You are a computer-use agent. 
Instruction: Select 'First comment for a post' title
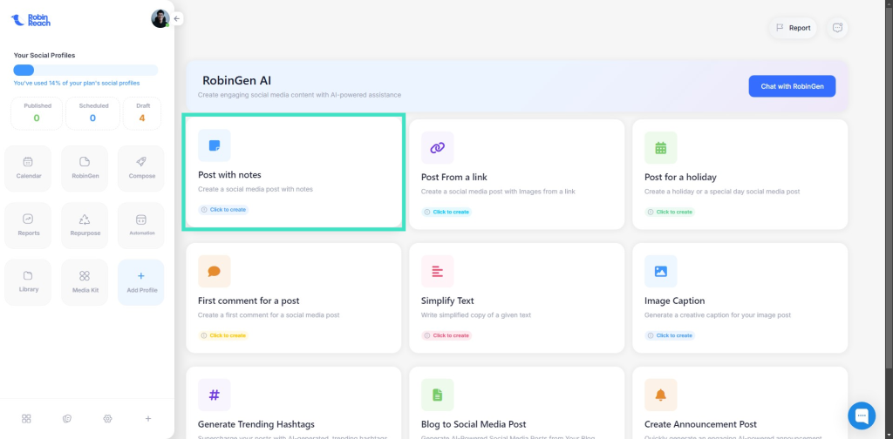click(x=249, y=301)
